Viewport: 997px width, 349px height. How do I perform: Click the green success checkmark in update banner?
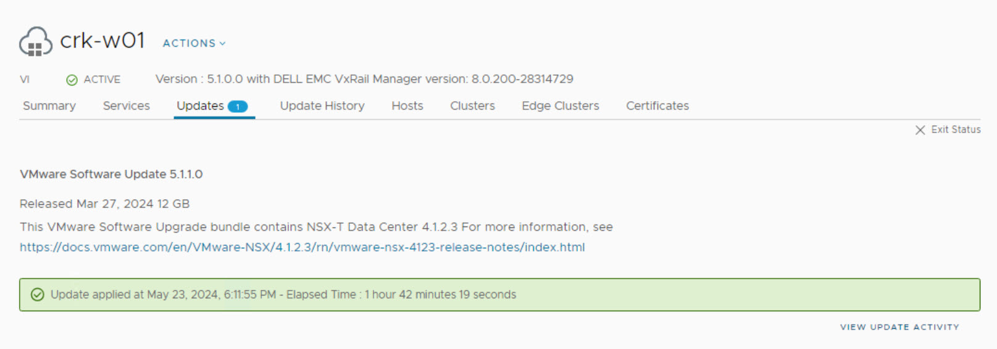click(x=38, y=295)
